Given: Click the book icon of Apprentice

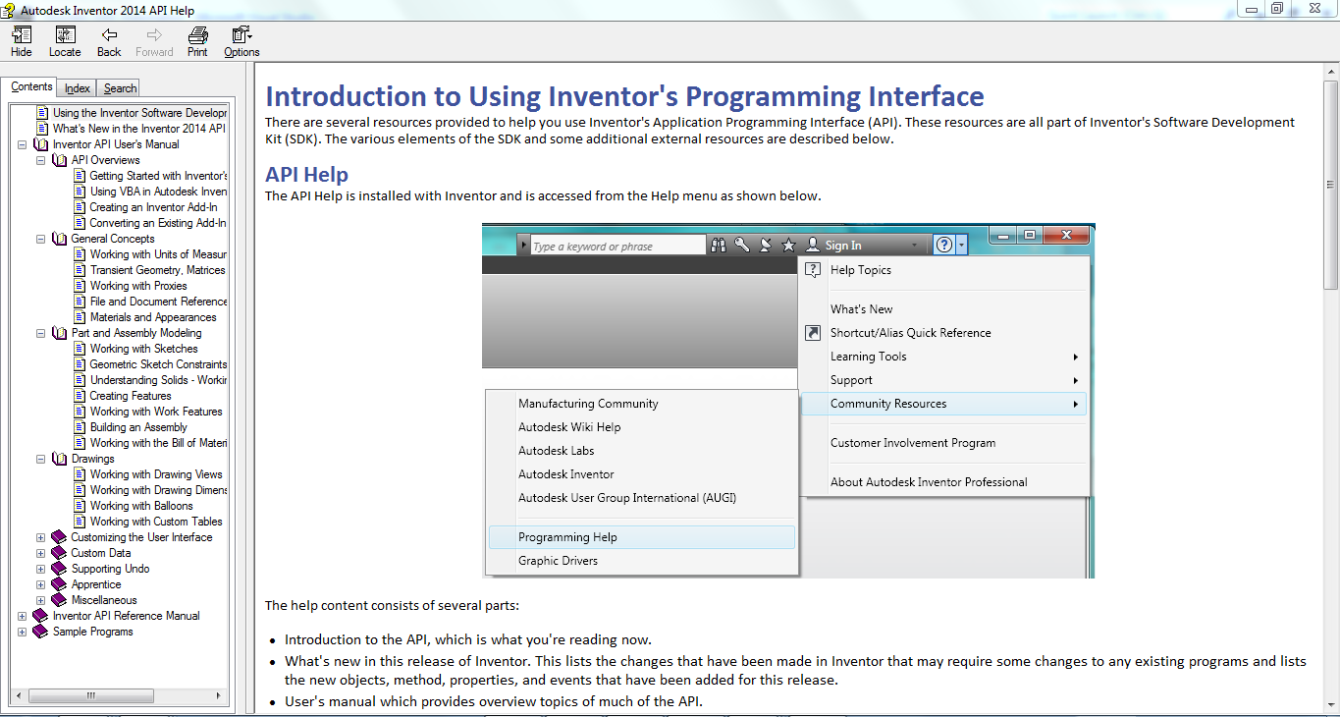Looking at the screenshot, I should coord(60,584).
